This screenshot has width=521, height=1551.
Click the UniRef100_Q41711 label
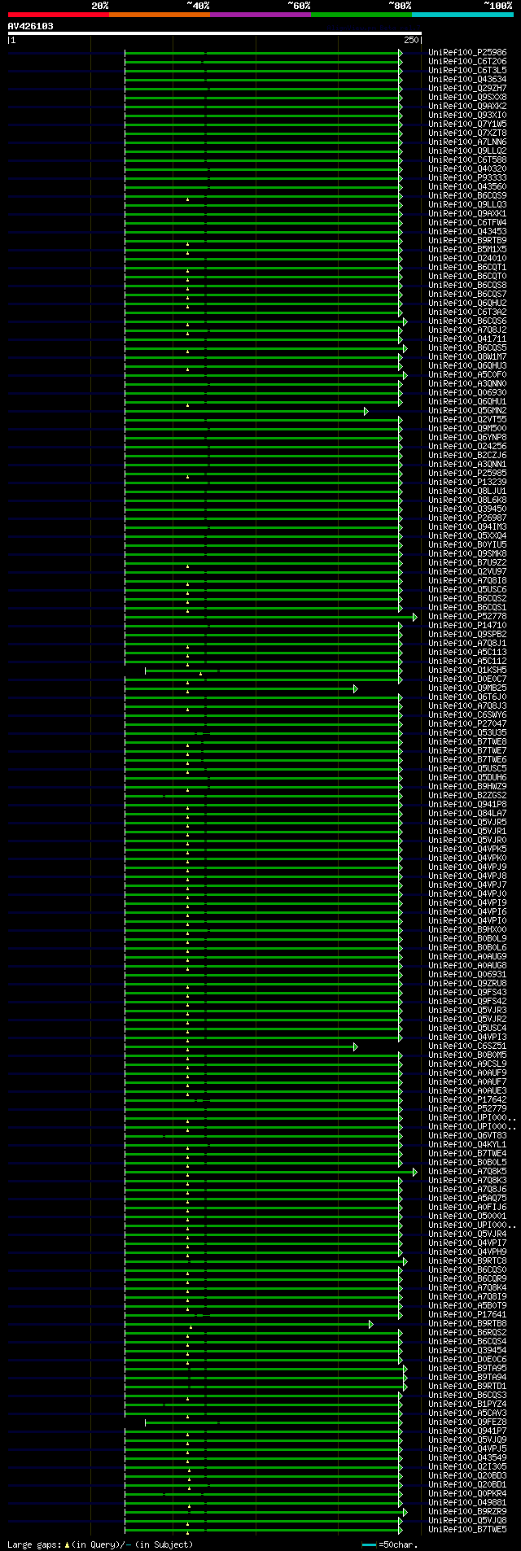point(467,339)
